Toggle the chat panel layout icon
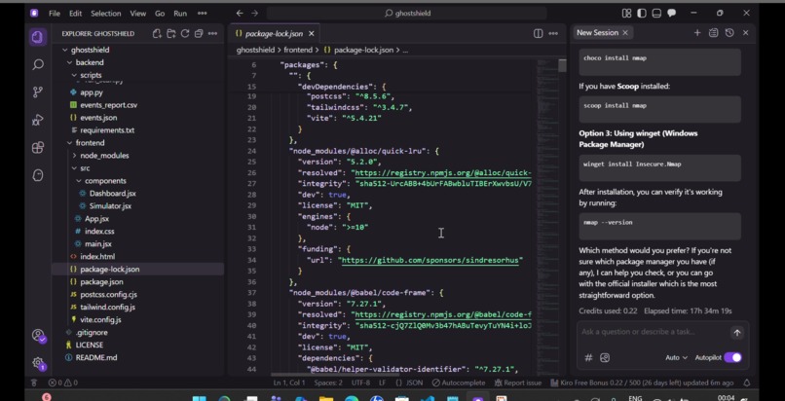This screenshot has height=401, width=785. 671,14
